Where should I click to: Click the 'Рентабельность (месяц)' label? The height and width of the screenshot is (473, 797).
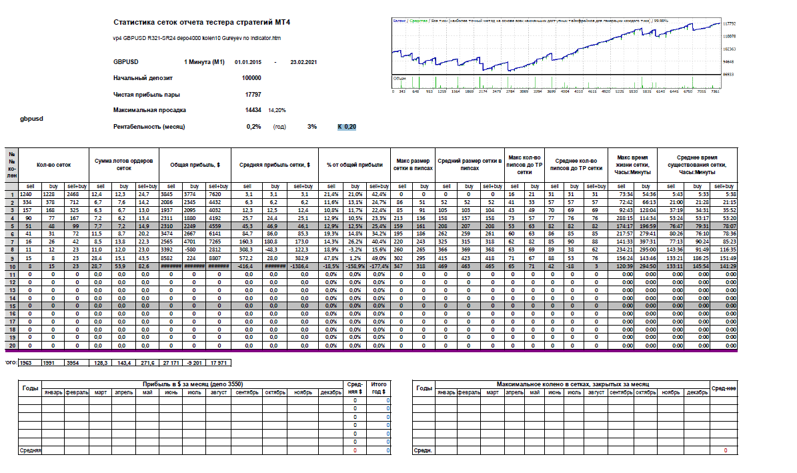(149, 127)
